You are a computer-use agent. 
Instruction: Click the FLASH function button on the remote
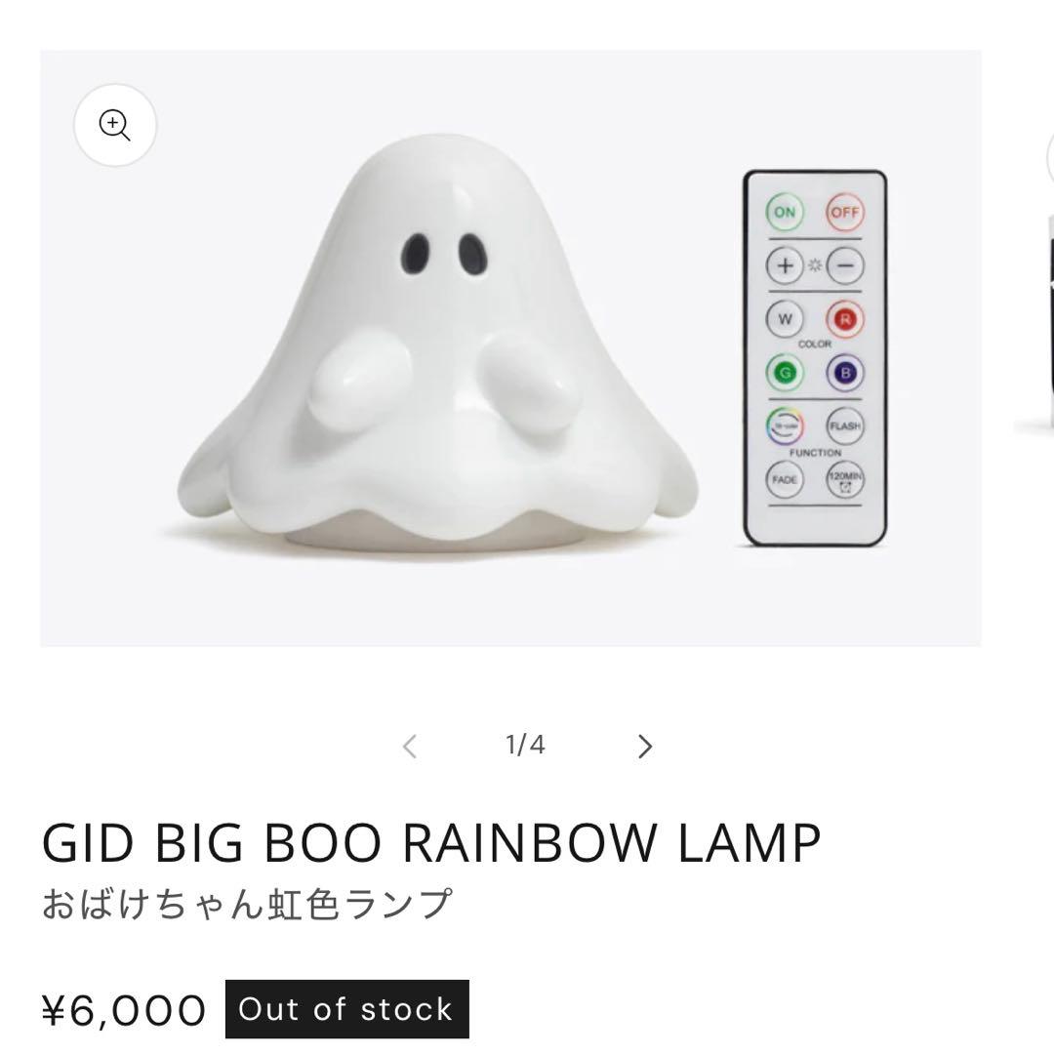coord(845,426)
